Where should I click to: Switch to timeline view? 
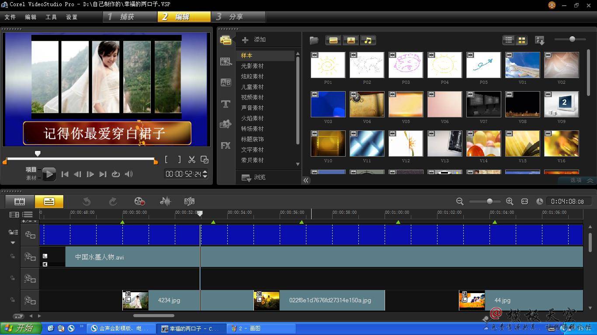click(49, 202)
